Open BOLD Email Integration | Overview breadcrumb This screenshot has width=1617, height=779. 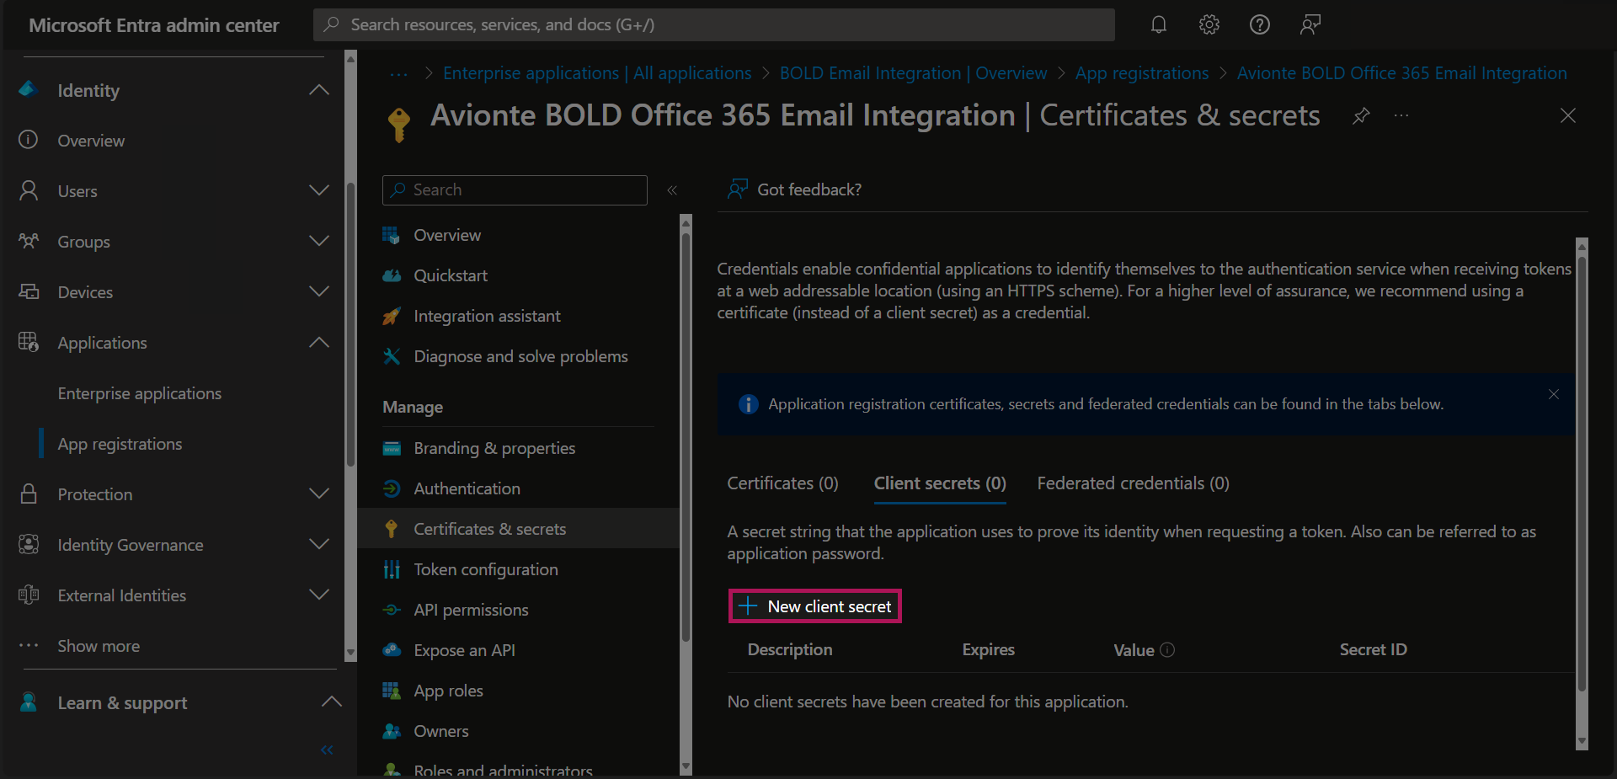tap(914, 73)
